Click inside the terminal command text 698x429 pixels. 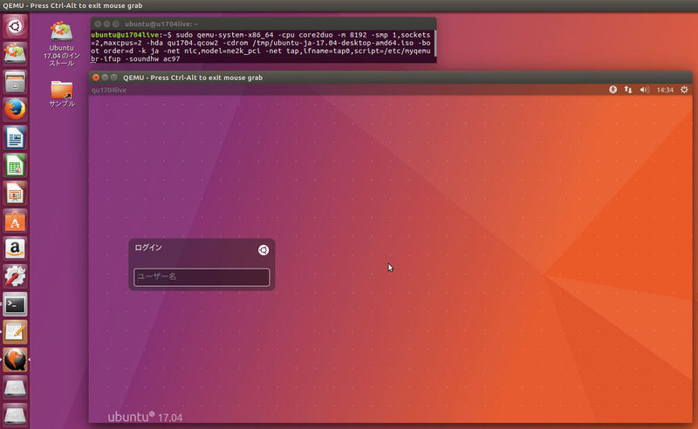[261, 46]
